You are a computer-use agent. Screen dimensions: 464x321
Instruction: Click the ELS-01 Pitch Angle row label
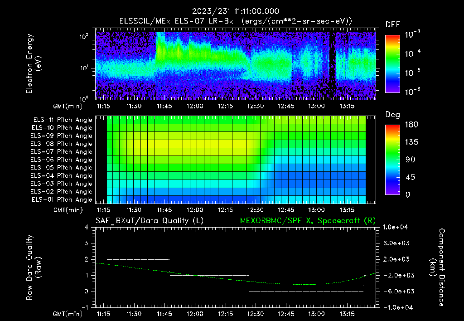click(62, 199)
